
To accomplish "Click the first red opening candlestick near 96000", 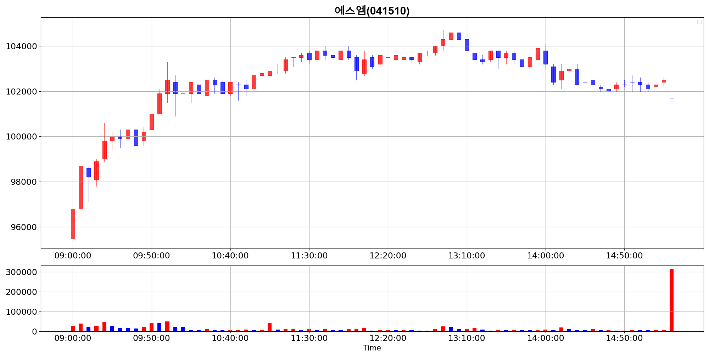I will (x=73, y=223).
